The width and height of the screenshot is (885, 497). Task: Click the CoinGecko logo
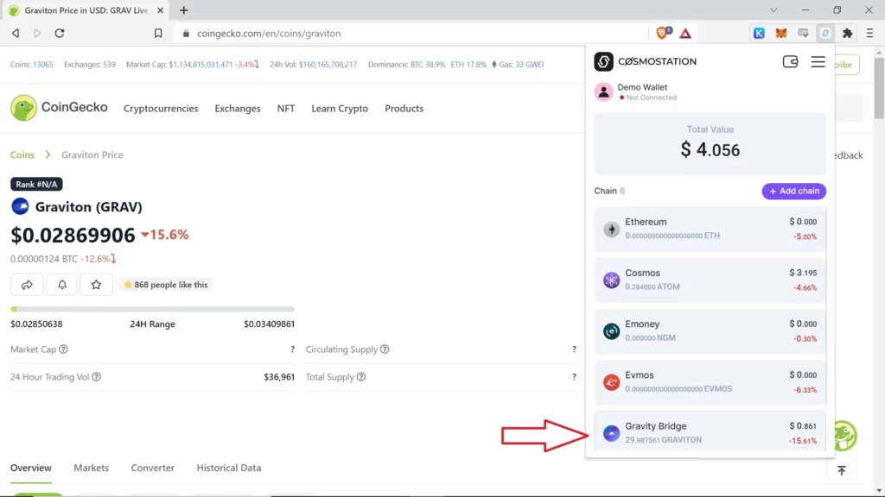[59, 108]
